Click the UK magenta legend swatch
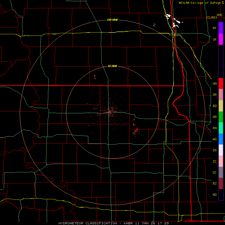225x225 pixels. pos(221,39)
